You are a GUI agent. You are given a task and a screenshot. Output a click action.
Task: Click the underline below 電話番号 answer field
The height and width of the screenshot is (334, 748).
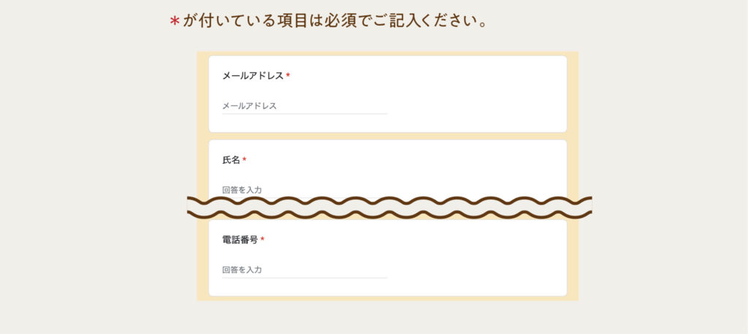tap(304, 278)
